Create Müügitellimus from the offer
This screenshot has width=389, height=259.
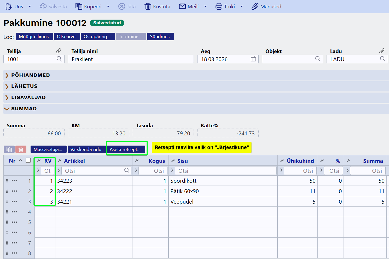(x=34, y=37)
